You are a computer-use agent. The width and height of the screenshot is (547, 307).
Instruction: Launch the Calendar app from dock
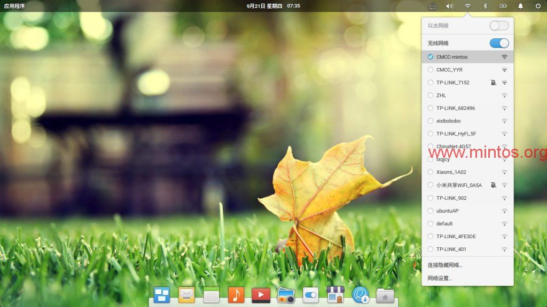211,295
